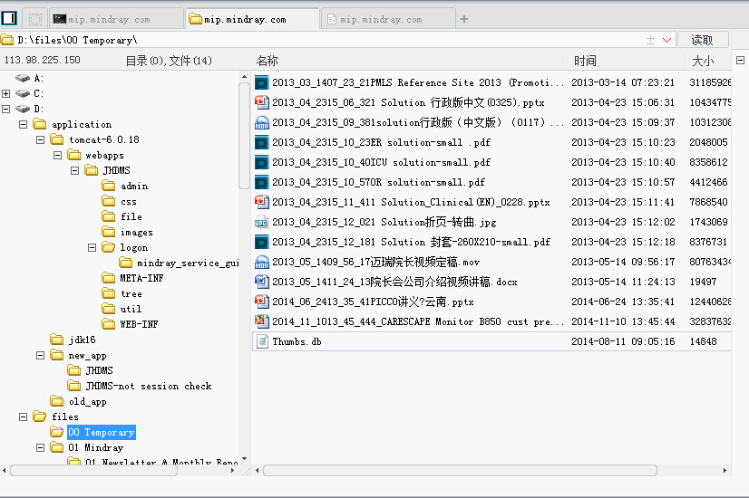
Task: Select the css folder in tree
Action: (129, 201)
